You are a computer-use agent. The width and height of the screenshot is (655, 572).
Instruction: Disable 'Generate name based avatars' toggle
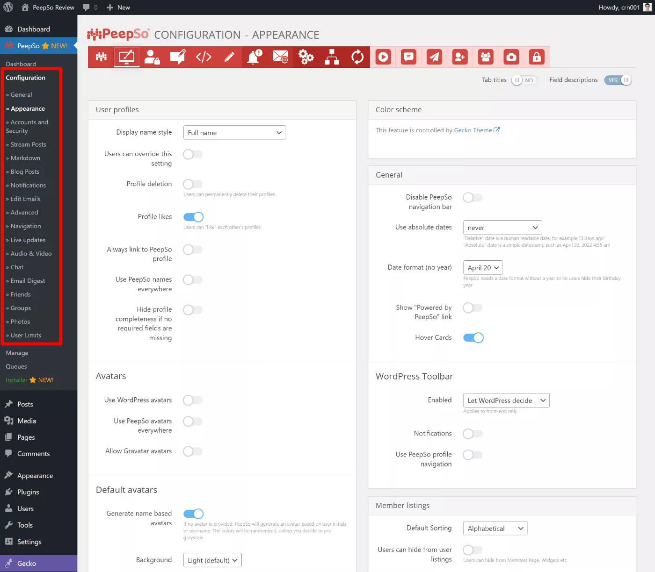coord(193,514)
